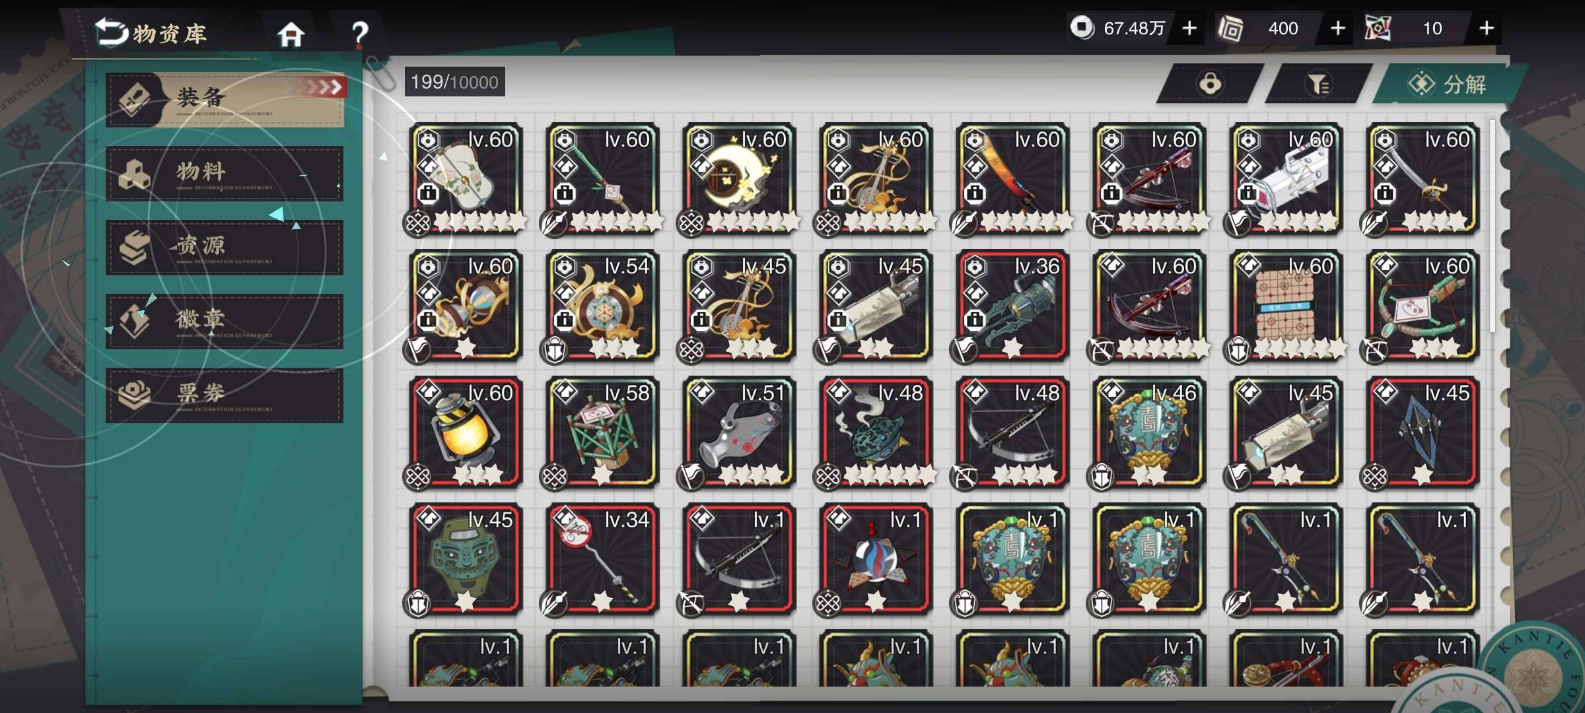Select the 装备 tab
Image resolution: width=1585 pixels, height=713 pixels.
(225, 99)
